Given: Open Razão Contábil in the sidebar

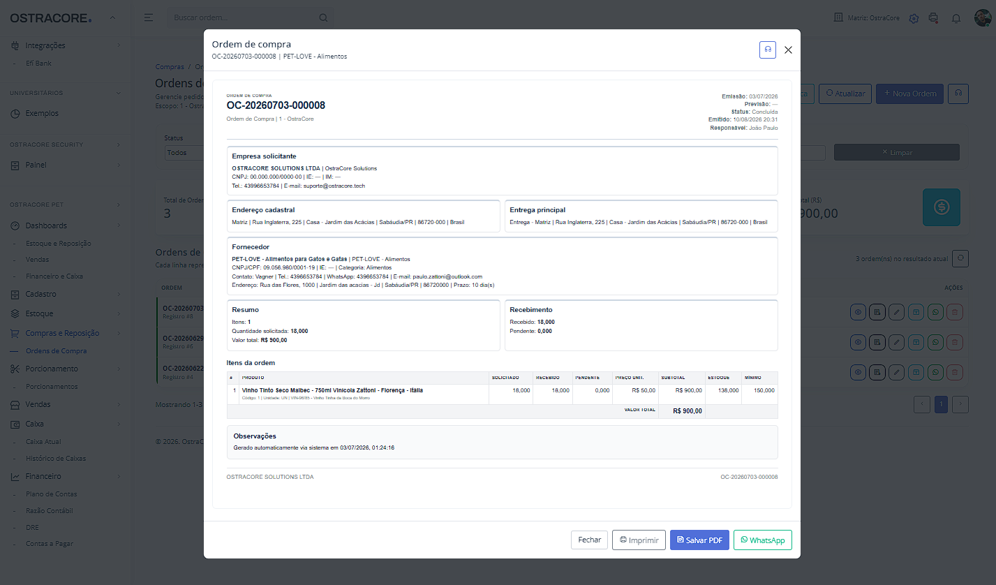Looking at the screenshot, I should point(50,511).
